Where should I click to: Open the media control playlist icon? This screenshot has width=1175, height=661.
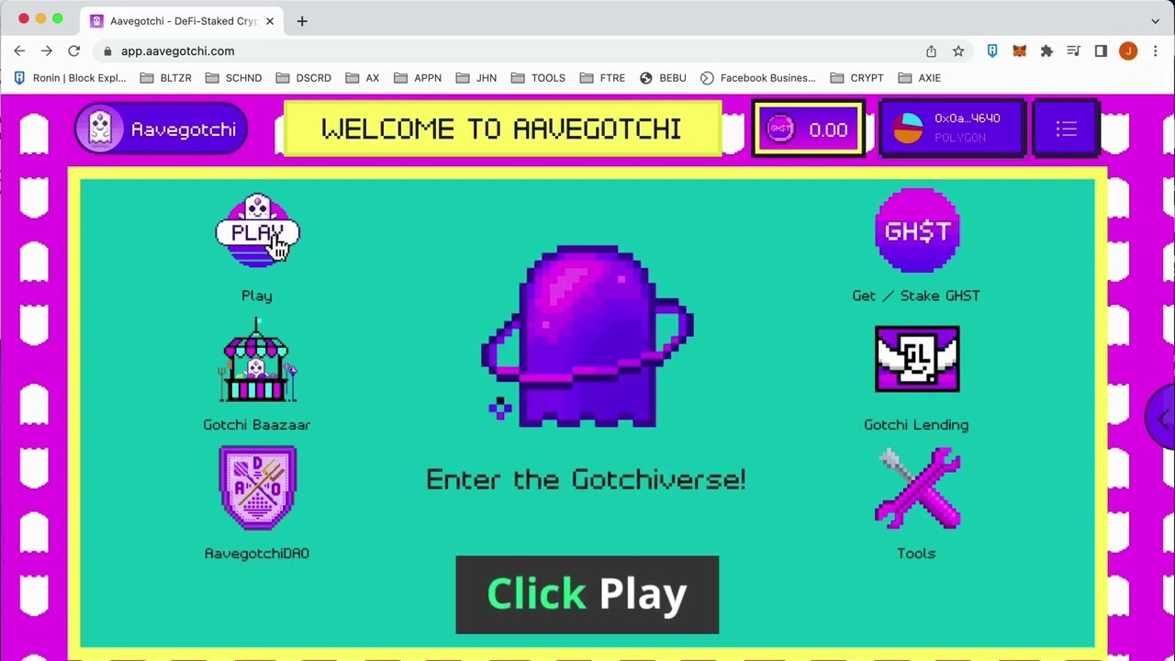1073,51
